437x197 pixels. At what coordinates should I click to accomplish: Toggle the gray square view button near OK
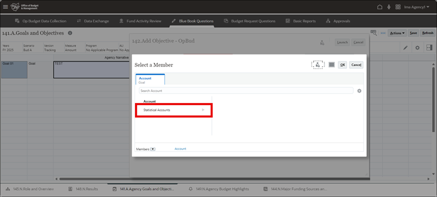[332, 65]
